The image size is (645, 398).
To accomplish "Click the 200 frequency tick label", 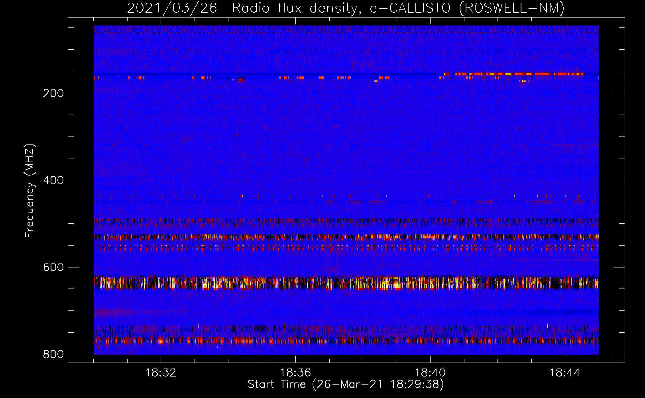I will 53,93.
